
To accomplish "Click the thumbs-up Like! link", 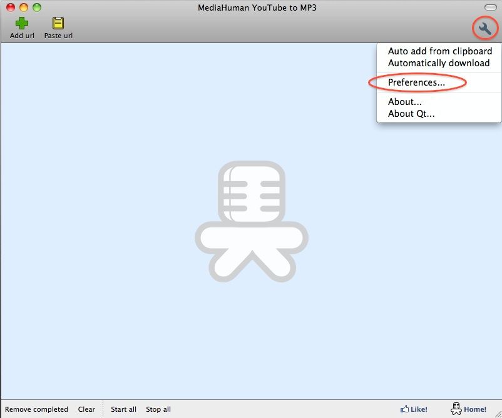I will pos(414,409).
